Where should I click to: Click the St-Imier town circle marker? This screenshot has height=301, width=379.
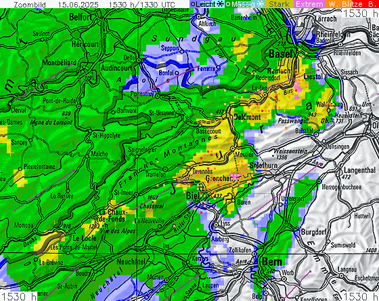pos(137,195)
